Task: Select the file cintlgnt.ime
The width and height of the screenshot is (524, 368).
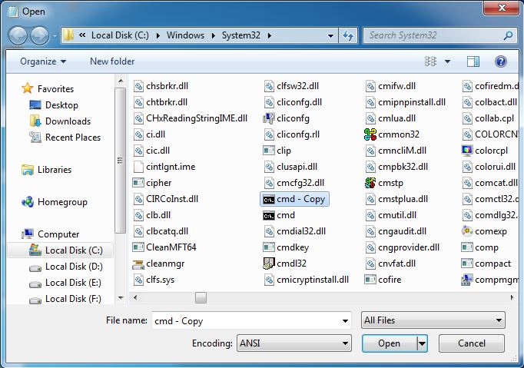Action: 164,167
